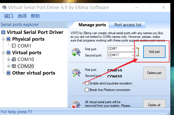Screen dimensions: 174x115
Task: Click the Virtual Serial Port Driver root node icon
Action: point(3,32)
